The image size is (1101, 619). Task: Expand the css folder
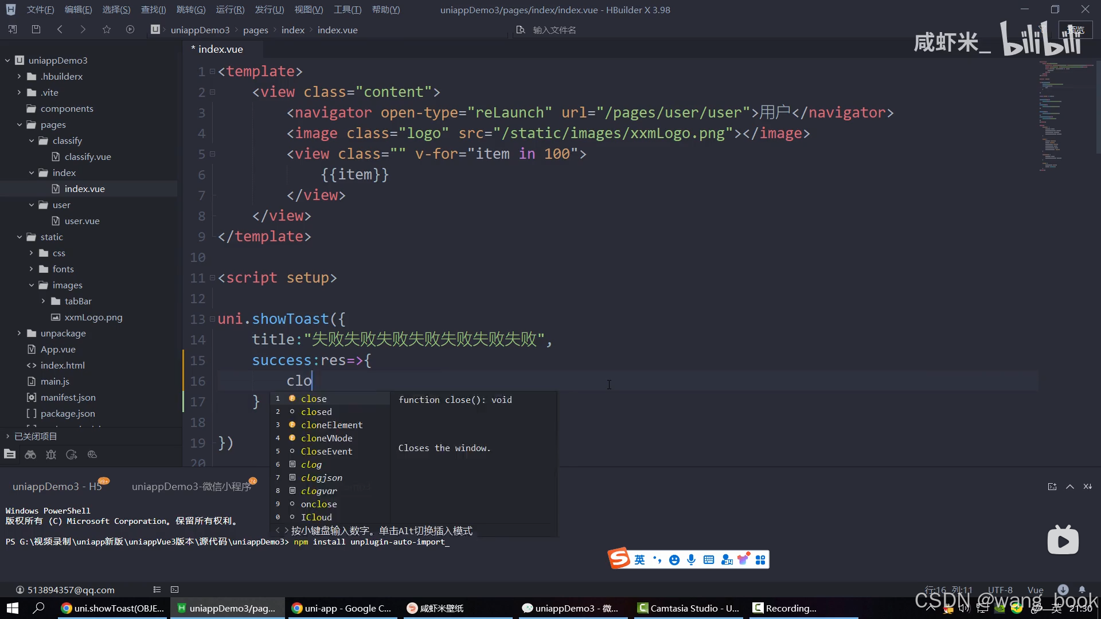point(32,253)
